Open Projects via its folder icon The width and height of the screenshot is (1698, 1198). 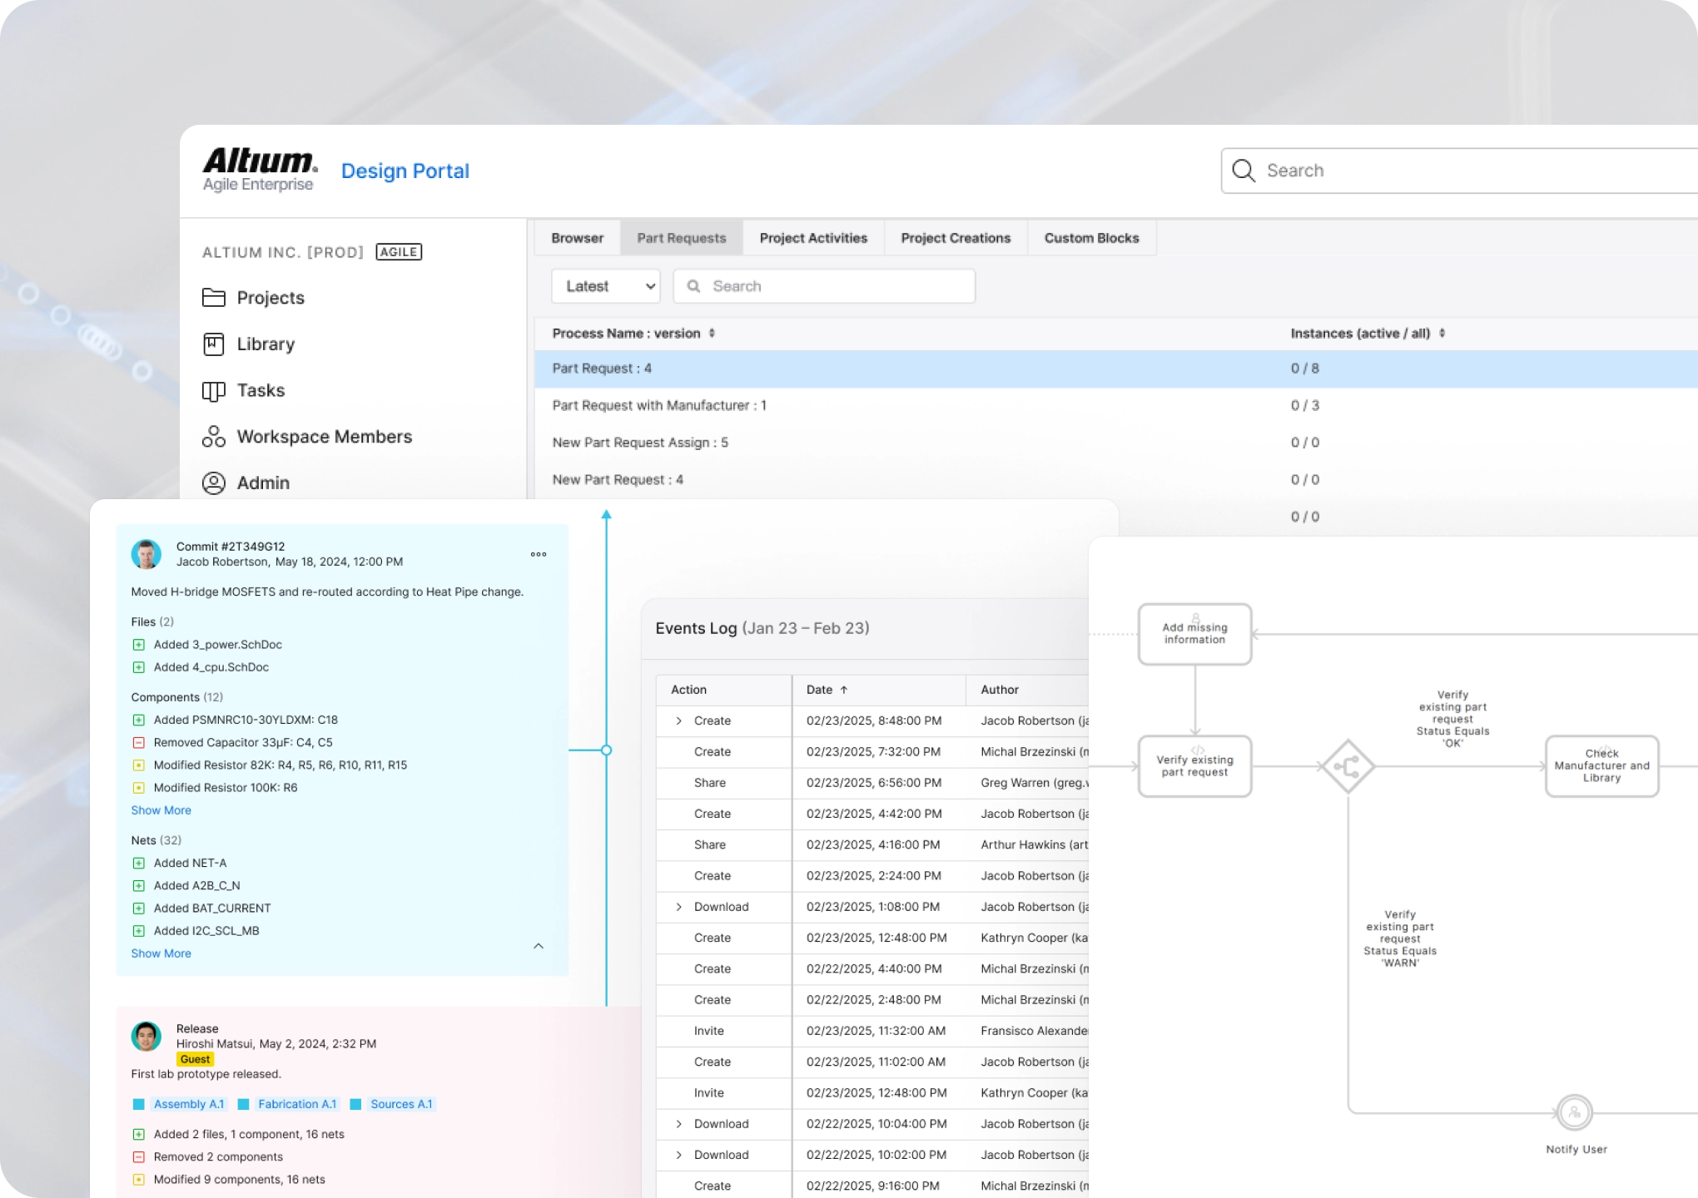214,298
